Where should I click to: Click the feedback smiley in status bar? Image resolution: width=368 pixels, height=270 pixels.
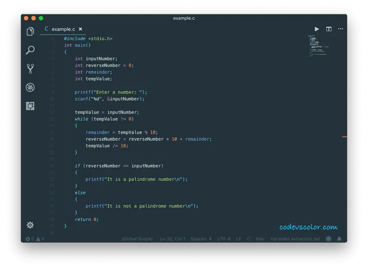(x=329, y=239)
